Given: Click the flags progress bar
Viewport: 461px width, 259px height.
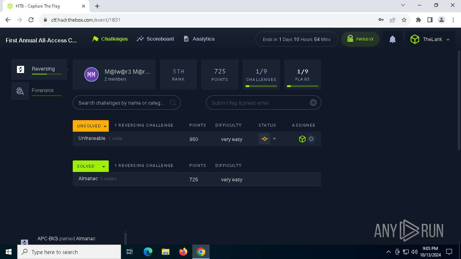Looking at the screenshot, I should pos(303,86).
